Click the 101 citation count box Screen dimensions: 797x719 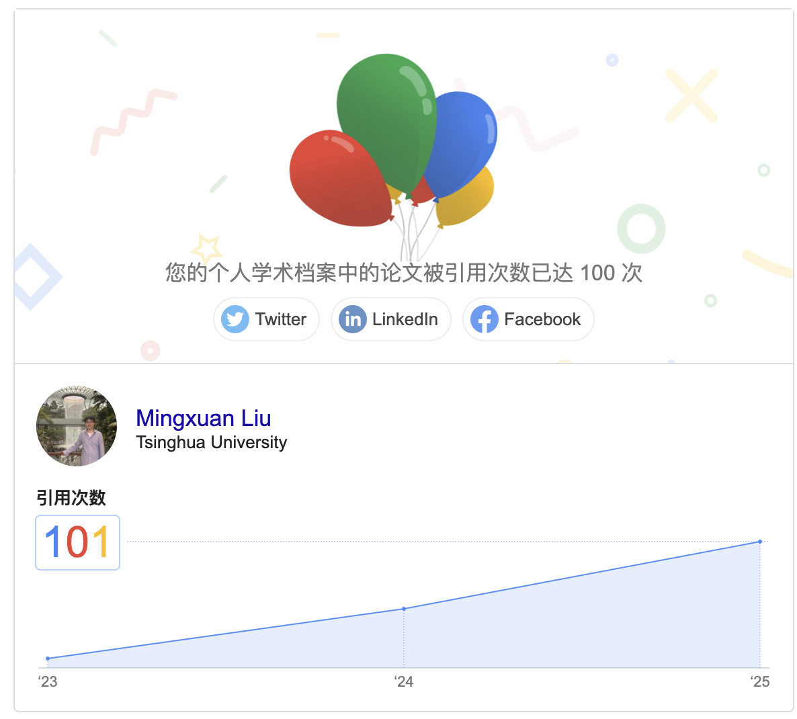coord(78,542)
